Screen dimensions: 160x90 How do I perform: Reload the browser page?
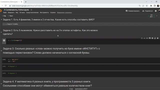5,6
